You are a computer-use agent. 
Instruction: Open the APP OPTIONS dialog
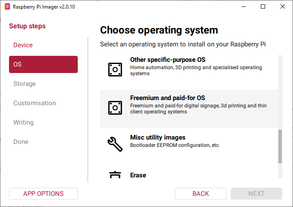coord(43,194)
